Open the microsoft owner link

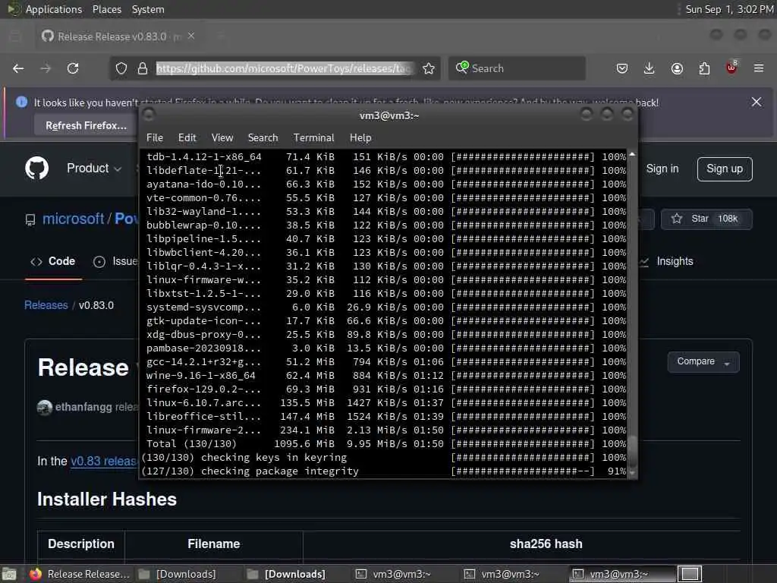73,219
